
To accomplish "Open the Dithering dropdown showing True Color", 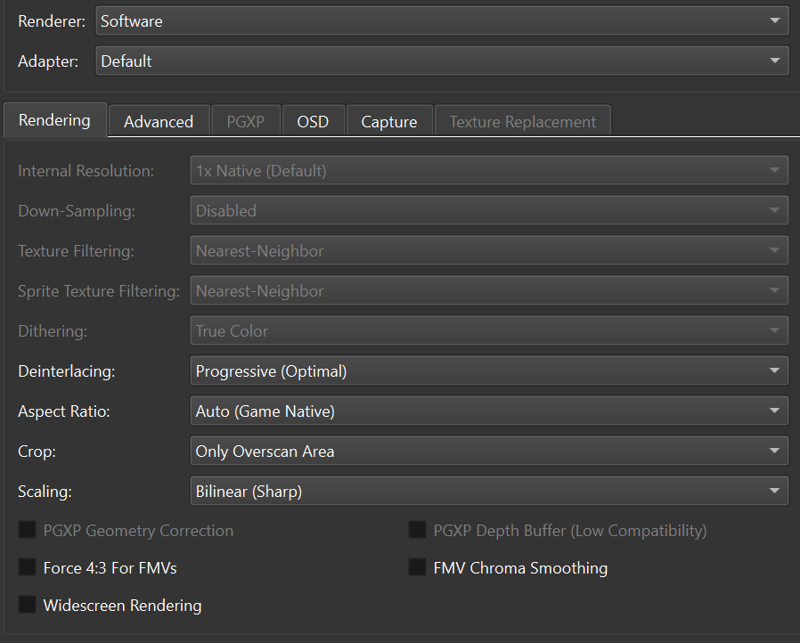I will 489,331.
